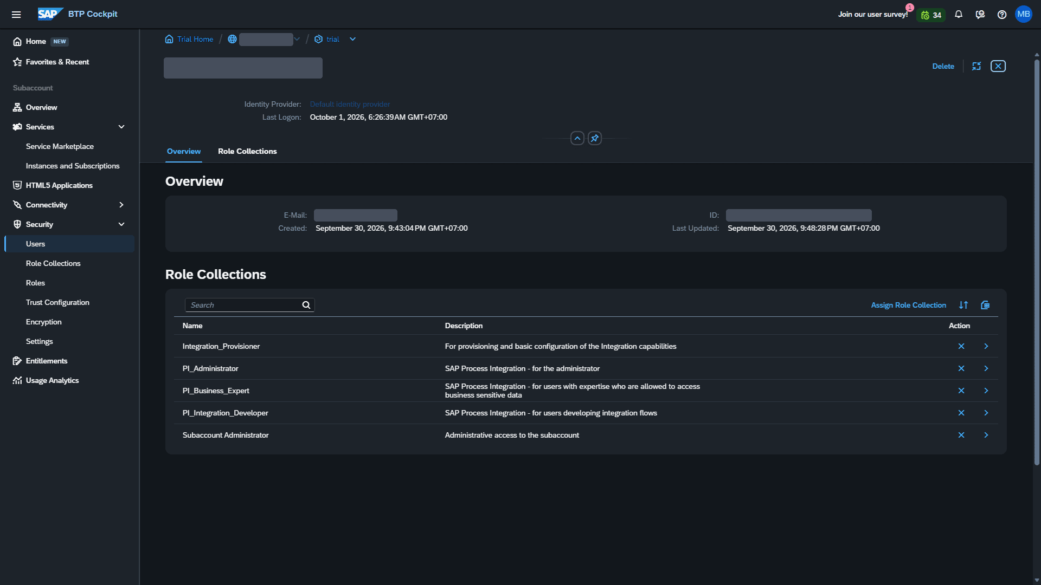The image size is (1041, 585).
Task: Click the BTP Cockpit title
Action: 93,14
